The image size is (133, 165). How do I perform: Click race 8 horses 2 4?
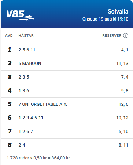22,145
